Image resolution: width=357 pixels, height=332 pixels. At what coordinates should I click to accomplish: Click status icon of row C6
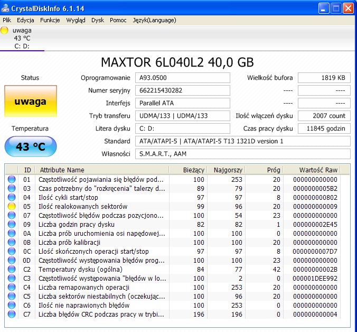pyautogui.click(x=12, y=306)
